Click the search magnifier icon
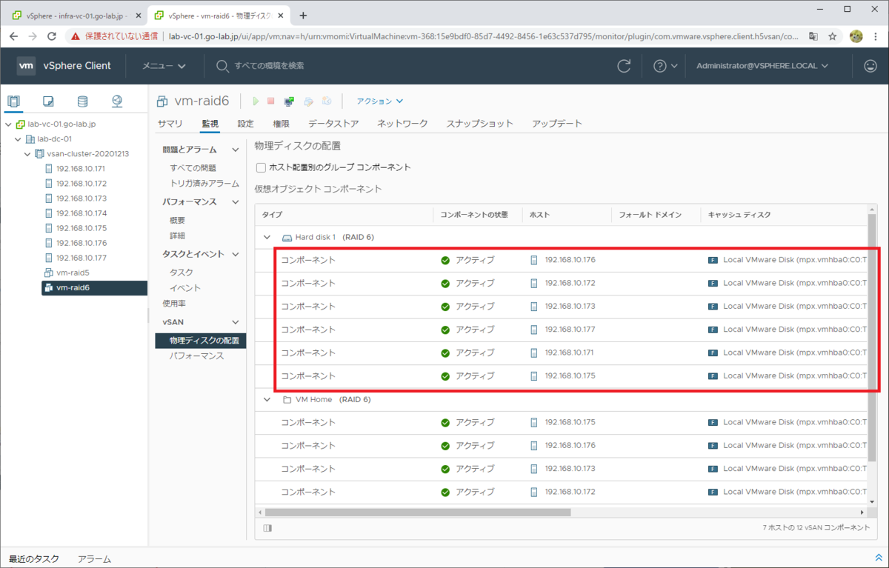Viewport: 889px width, 568px height. pos(222,66)
